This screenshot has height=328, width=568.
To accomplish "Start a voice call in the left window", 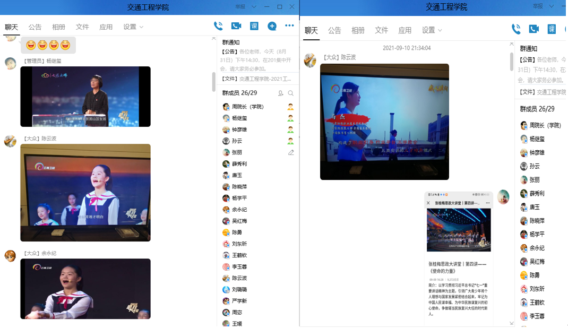I will click(x=218, y=26).
